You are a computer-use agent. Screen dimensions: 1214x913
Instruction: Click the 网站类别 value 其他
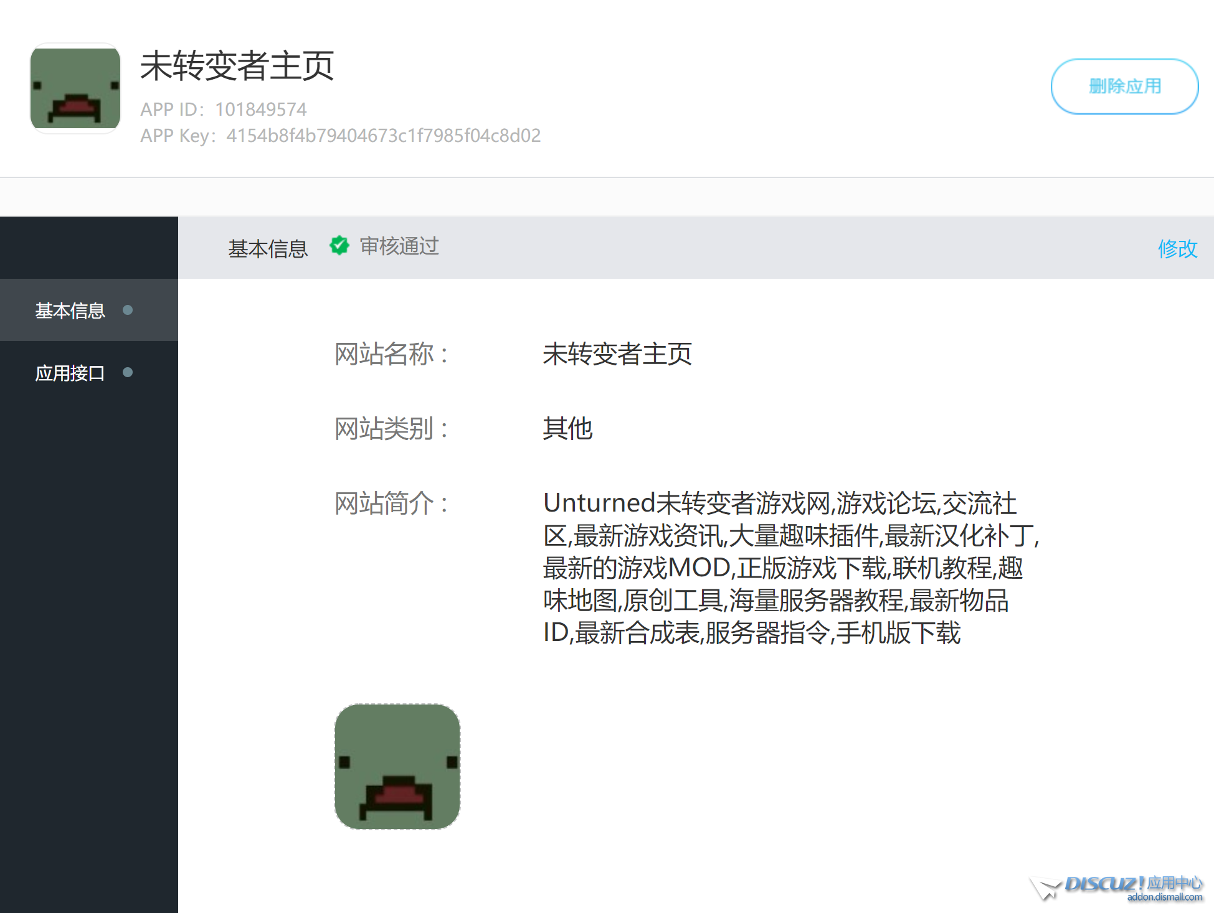point(567,429)
